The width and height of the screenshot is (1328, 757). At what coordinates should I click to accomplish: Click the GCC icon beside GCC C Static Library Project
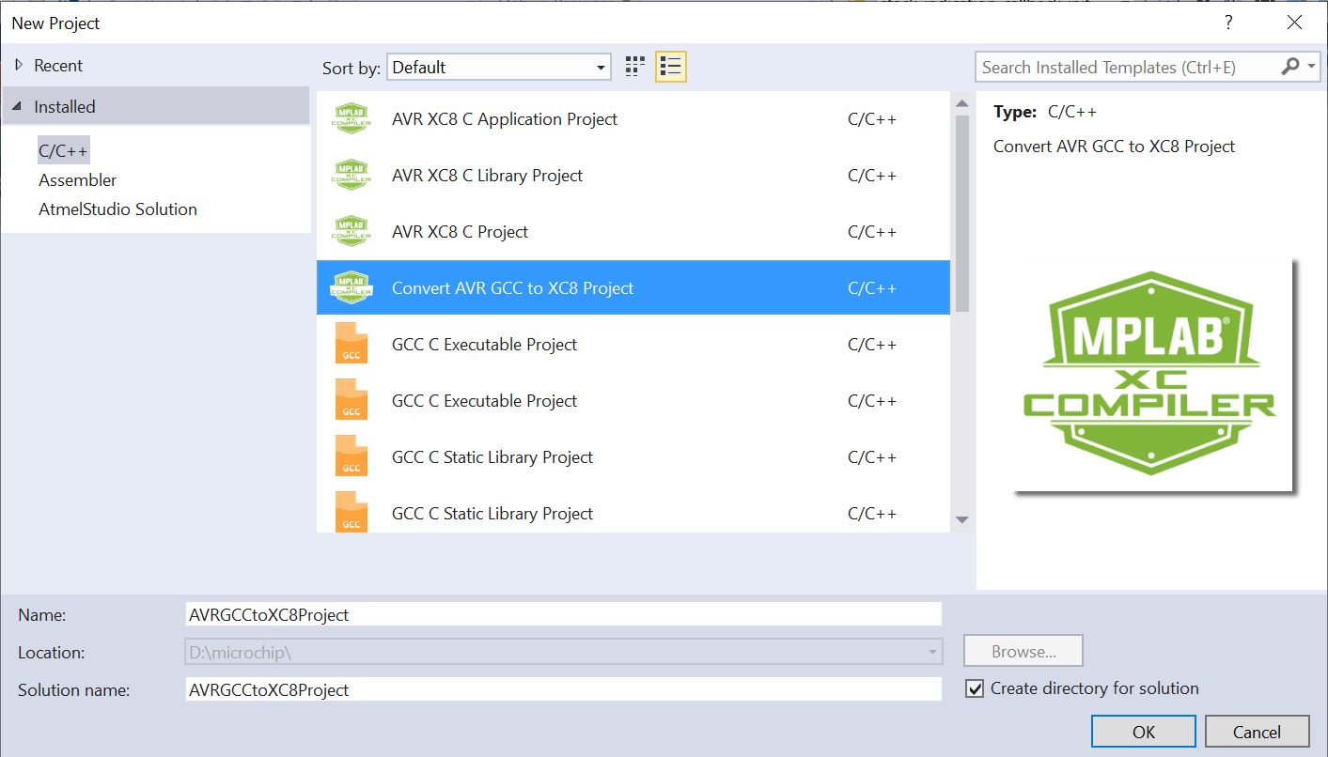pyautogui.click(x=351, y=456)
